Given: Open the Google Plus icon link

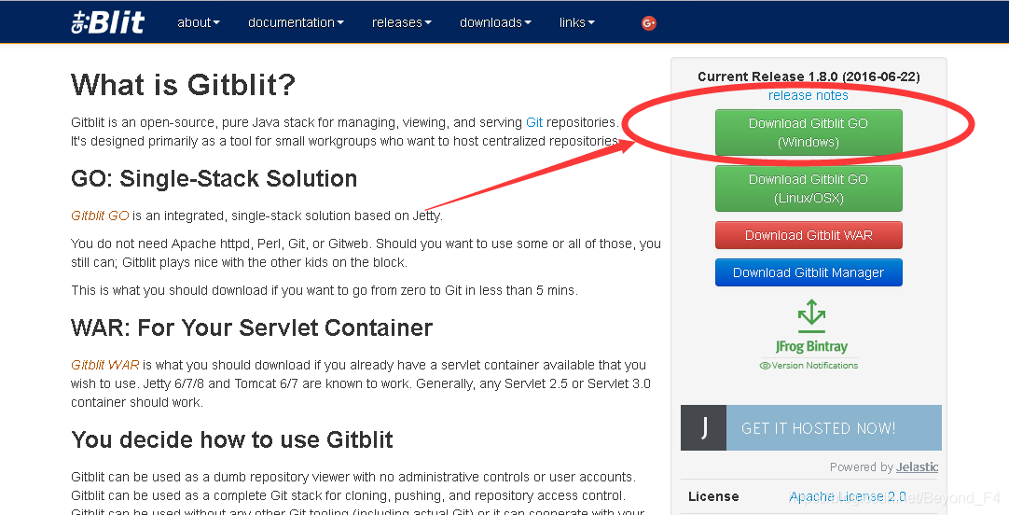Looking at the screenshot, I should 649,23.
